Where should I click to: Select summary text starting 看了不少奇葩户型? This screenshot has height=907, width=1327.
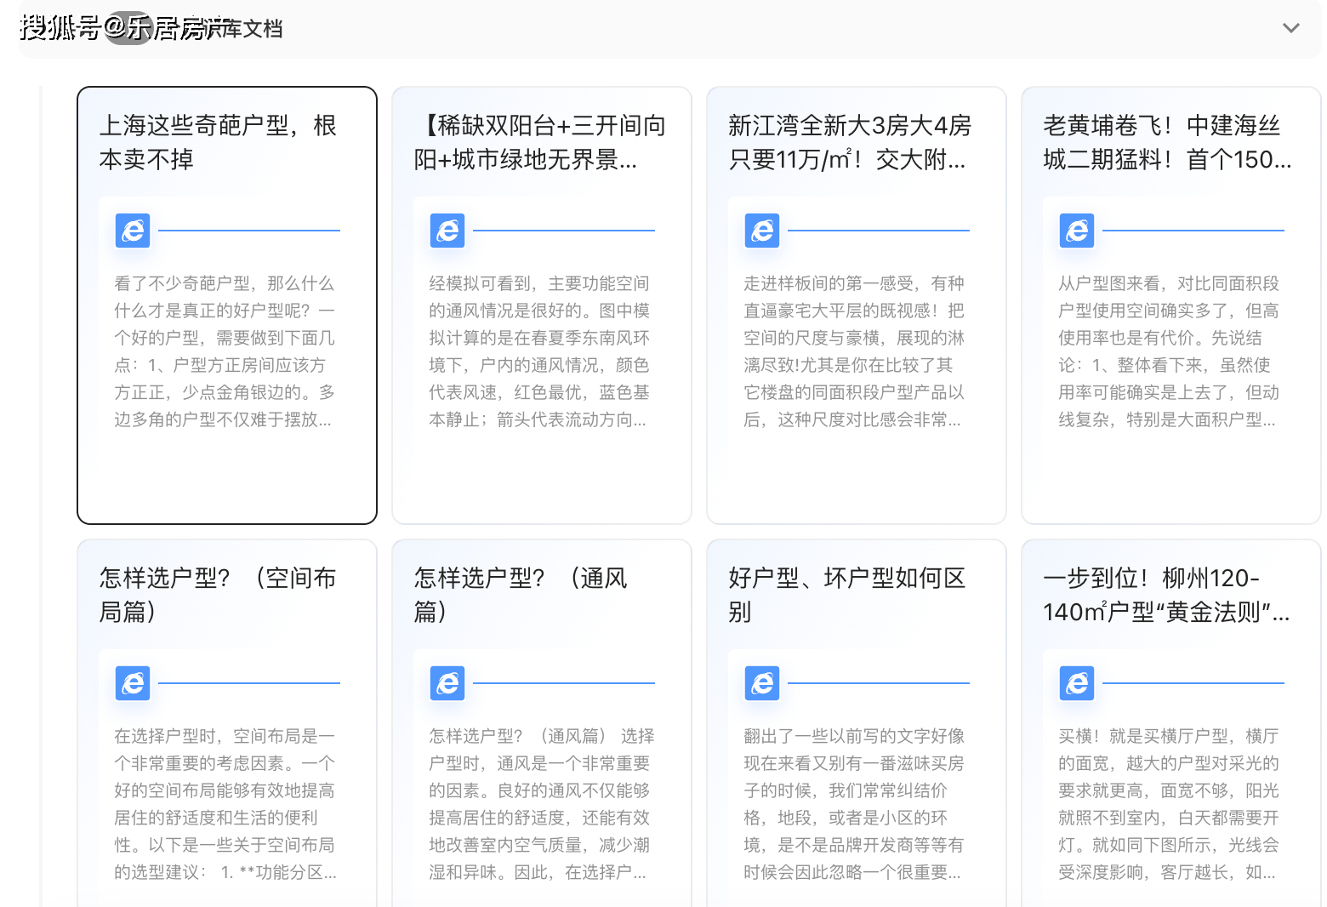225,351
